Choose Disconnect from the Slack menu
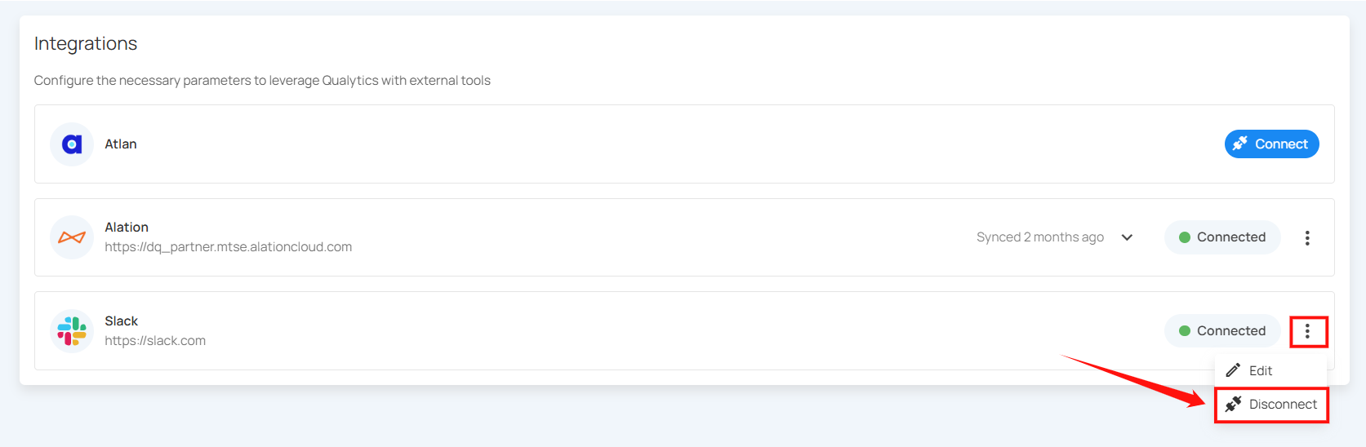1366x447 pixels. coord(1282,404)
